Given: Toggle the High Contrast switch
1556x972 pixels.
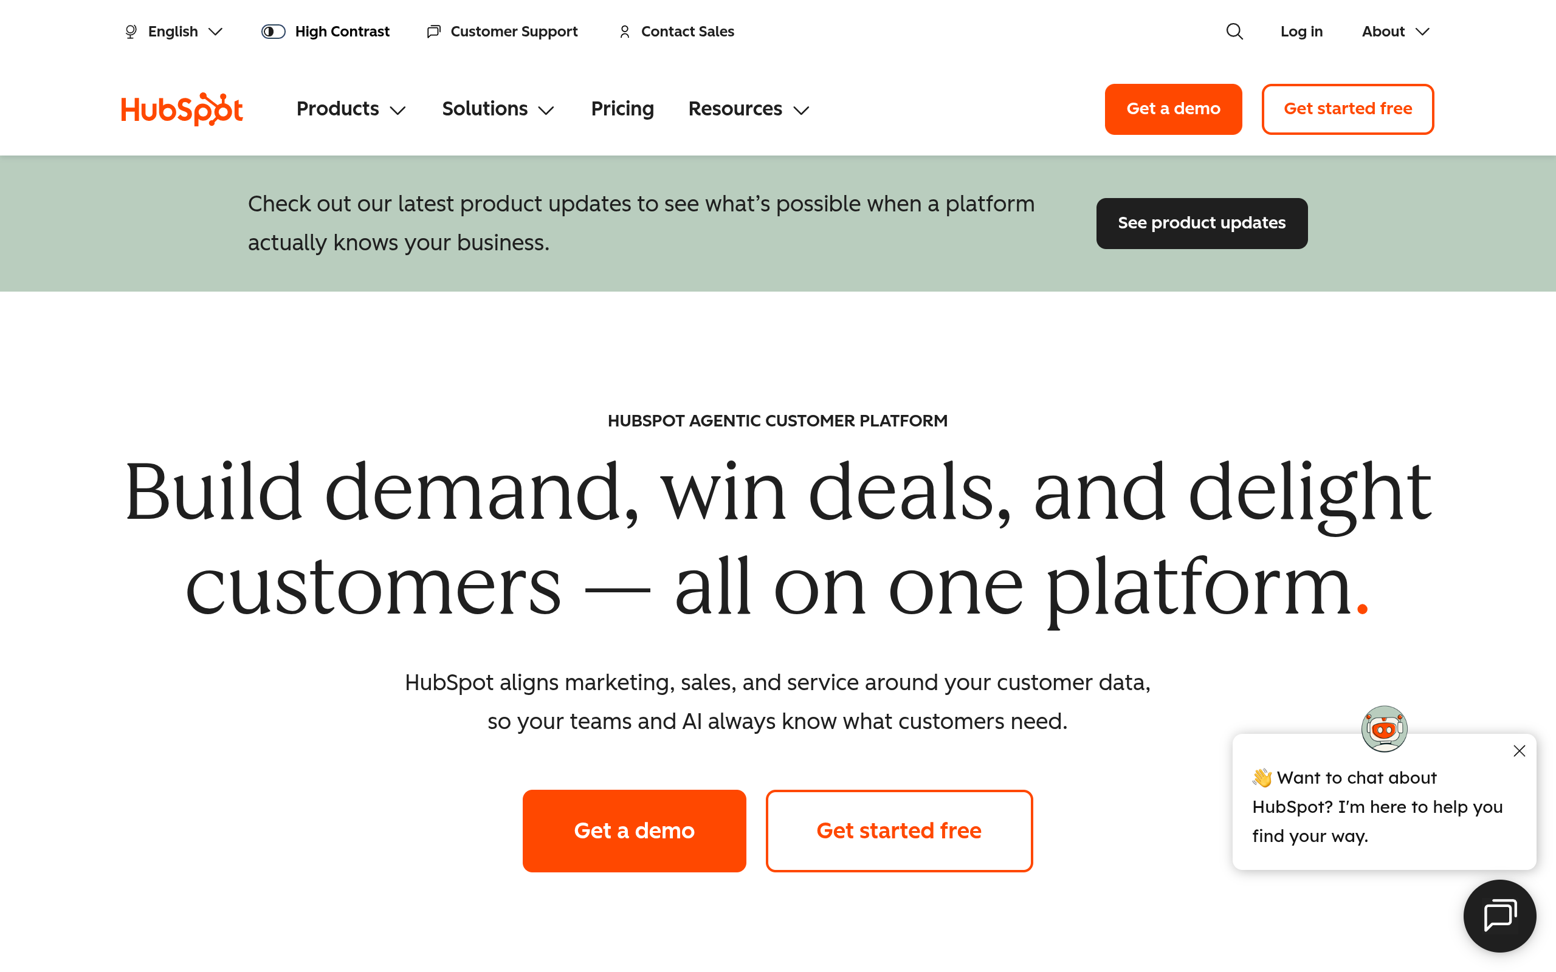Looking at the screenshot, I should coord(274,32).
